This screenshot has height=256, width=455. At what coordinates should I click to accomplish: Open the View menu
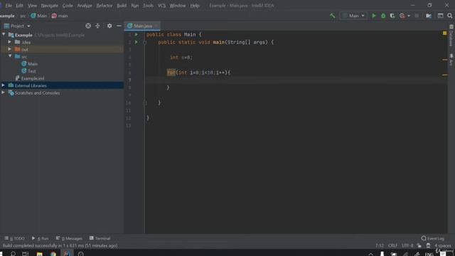coord(32,6)
